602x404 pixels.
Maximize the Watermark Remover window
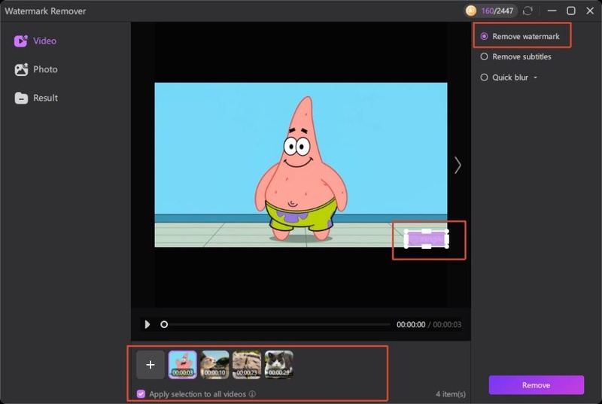tap(571, 11)
